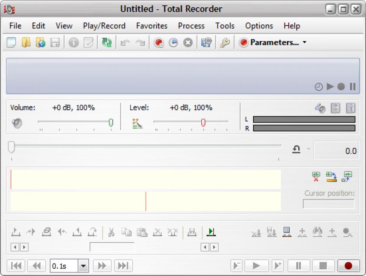Open the 0.1s step size dropdown
Viewport: 366px width, 276px height.
pos(83,266)
